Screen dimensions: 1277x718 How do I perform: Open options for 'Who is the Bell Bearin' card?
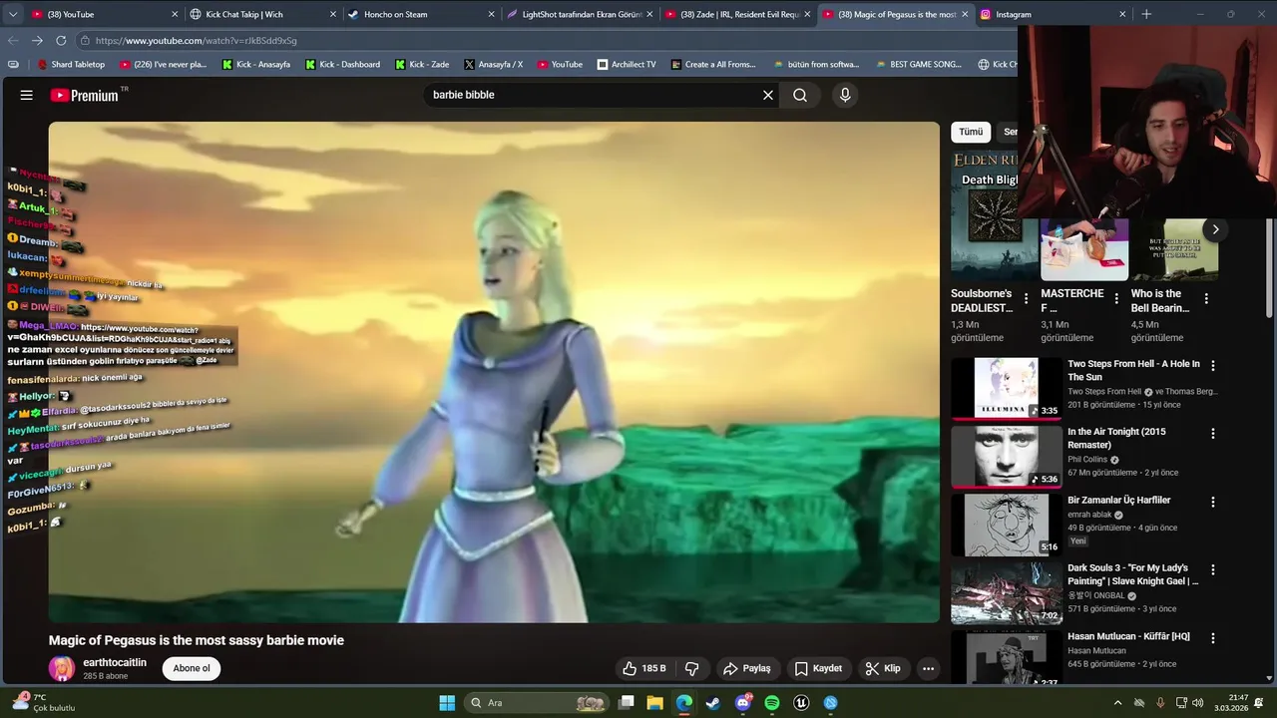coord(1206,298)
